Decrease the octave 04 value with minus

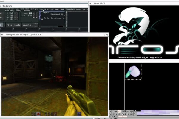coord(17,19)
